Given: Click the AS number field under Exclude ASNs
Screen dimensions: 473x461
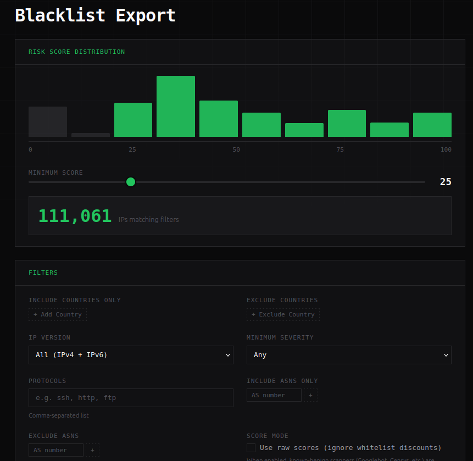Looking at the screenshot, I should 55,449.
